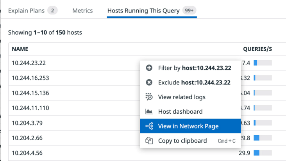Click the network graph icon
Viewport: 286px width, 161px height.
coord(149,126)
